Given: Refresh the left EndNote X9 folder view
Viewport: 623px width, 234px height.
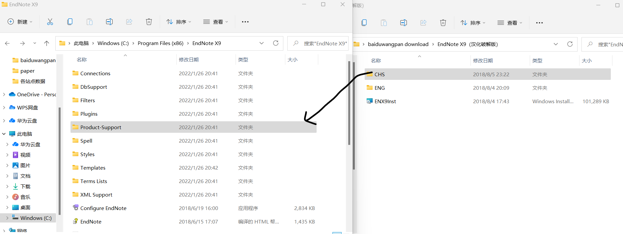Looking at the screenshot, I should click(x=276, y=43).
